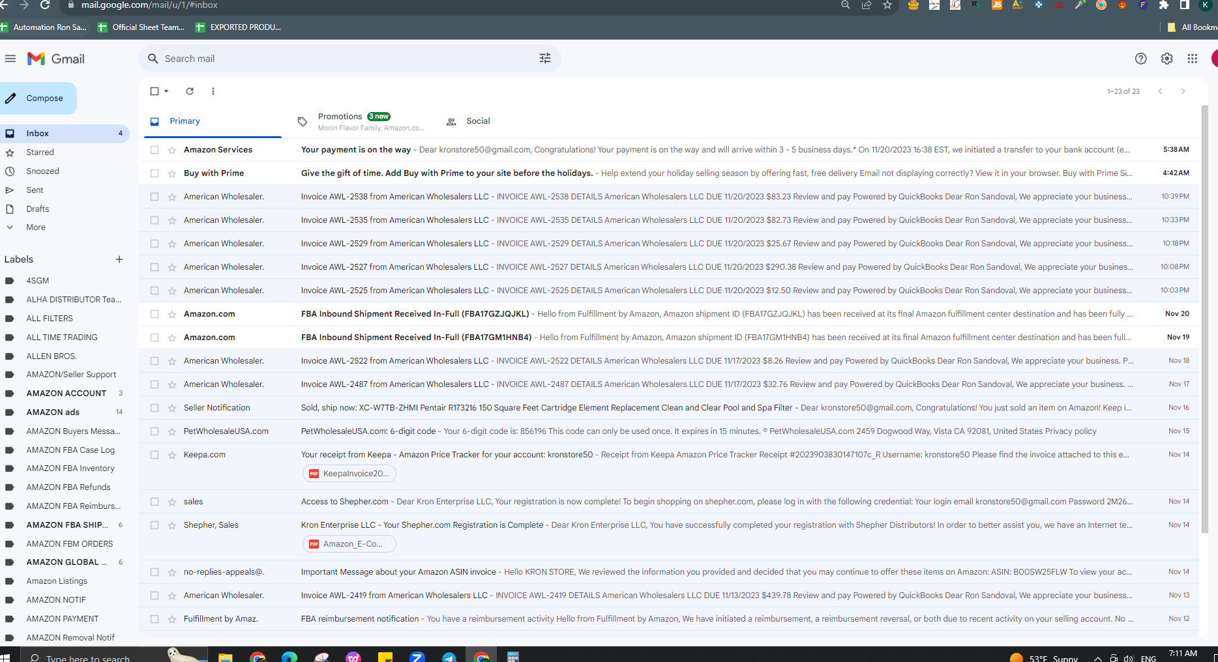Refresh the inbox
Image resolution: width=1218 pixels, height=662 pixels.
[x=190, y=91]
